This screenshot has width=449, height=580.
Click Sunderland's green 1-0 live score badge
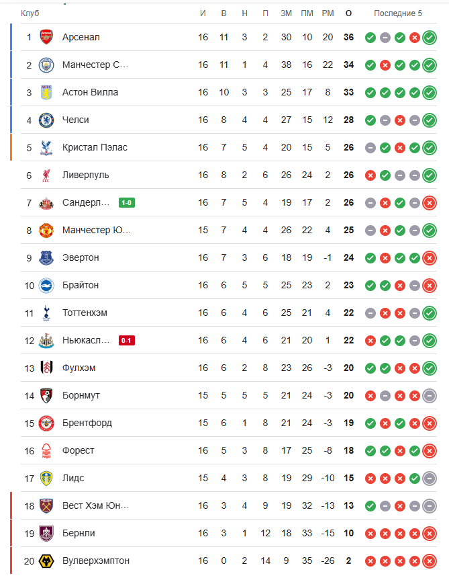click(x=127, y=202)
